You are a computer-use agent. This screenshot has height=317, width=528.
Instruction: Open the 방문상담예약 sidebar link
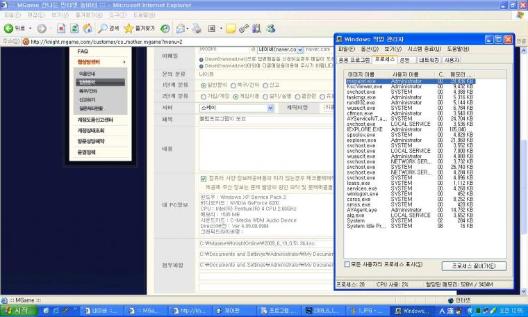point(91,141)
